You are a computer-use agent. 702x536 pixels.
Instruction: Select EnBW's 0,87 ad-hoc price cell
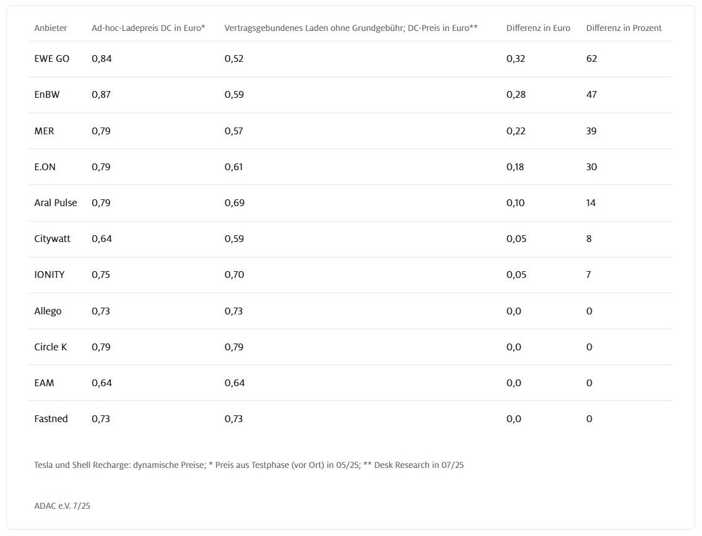click(101, 95)
